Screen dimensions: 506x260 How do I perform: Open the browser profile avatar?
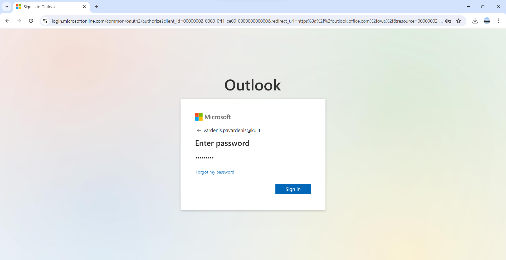487,21
